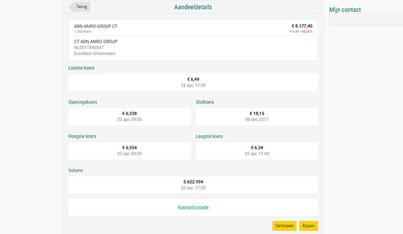Click the Laagste koers value € 6,34
This screenshot has width=403, height=234.
pos(257,147)
